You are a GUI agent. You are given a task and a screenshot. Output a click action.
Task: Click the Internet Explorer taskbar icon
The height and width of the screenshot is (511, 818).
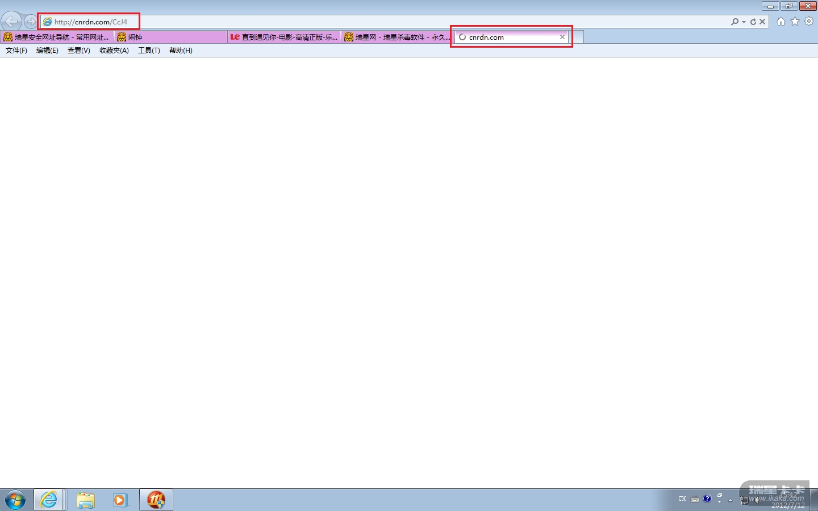coord(49,500)
